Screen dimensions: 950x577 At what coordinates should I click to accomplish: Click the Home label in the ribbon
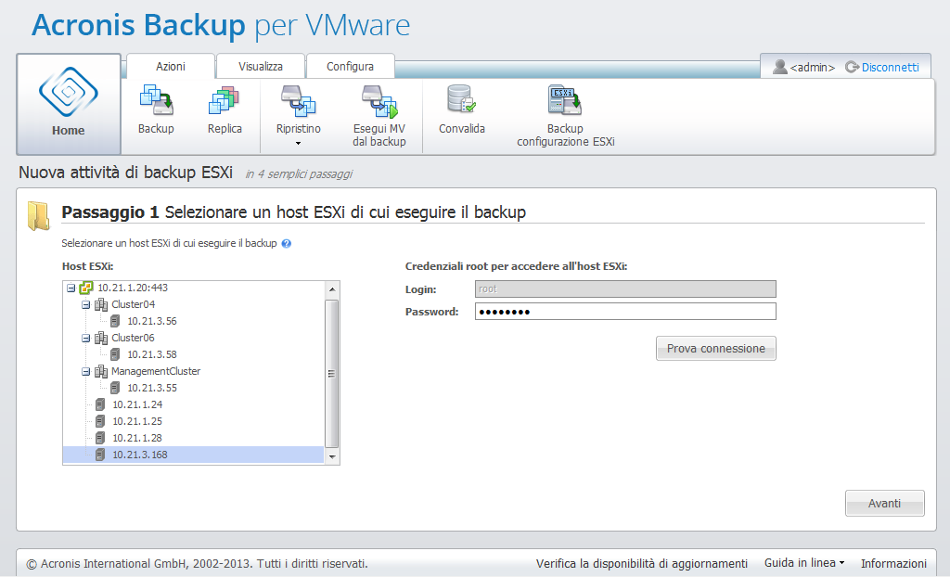[x=69, y=130]
